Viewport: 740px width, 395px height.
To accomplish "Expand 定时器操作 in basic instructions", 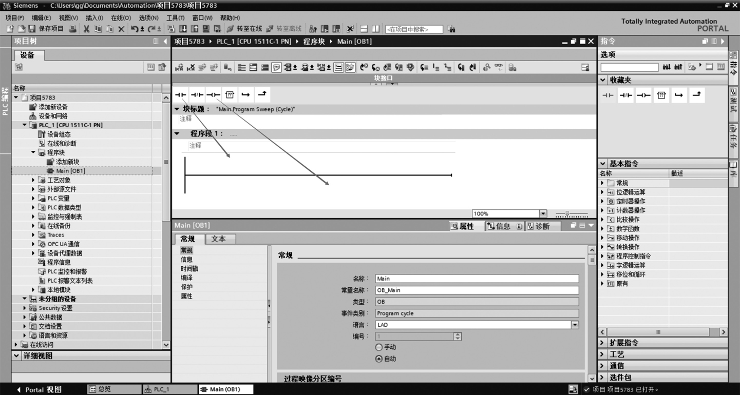I will (x=603, y=201).
